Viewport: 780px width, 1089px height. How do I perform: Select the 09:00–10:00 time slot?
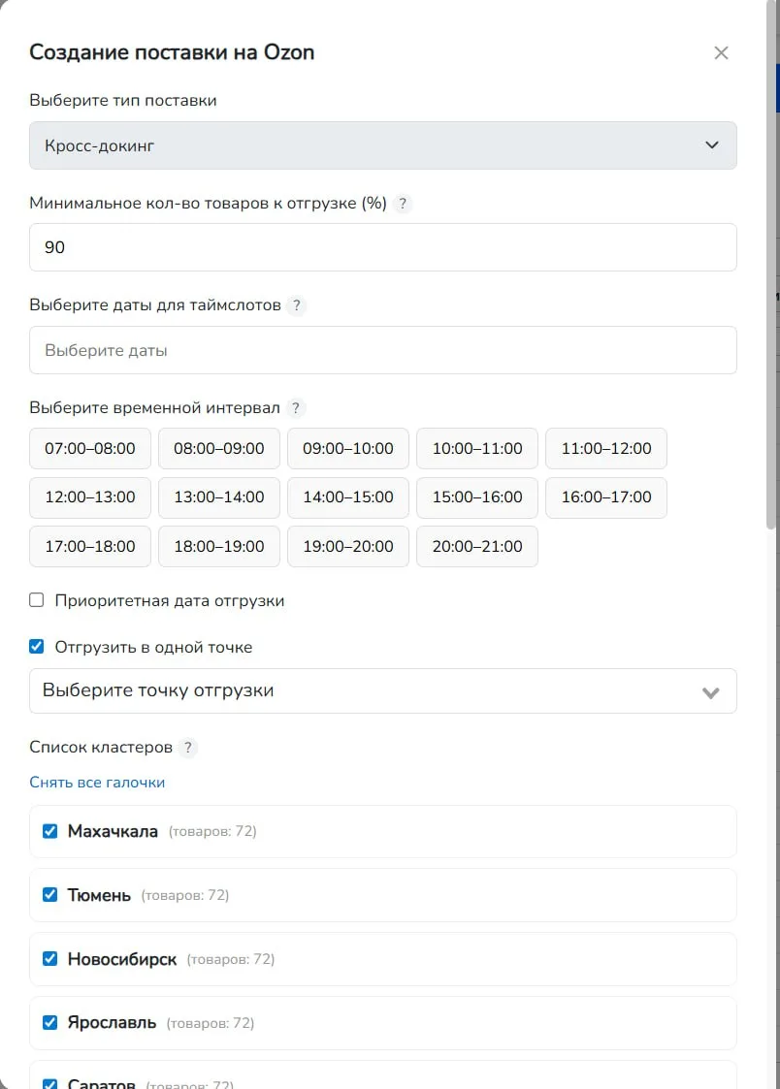[348, 449]
